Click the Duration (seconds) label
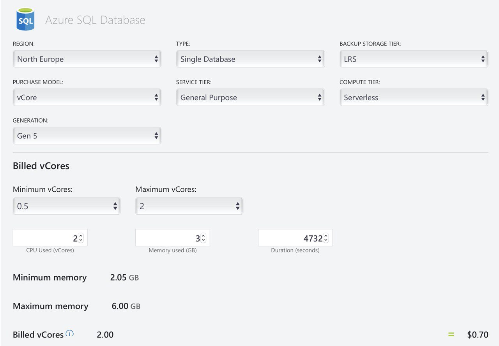This screenshot has height=346, width=499. 295,250
